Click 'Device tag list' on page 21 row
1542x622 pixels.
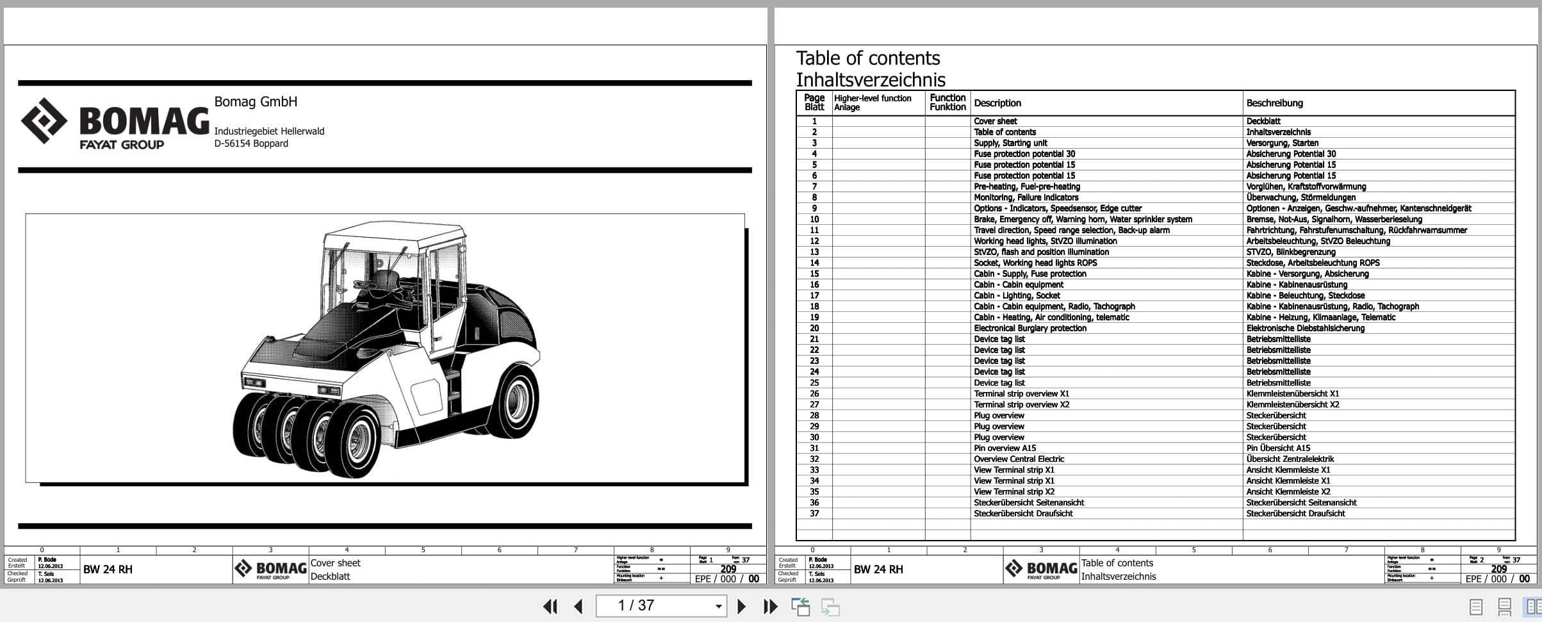click(x=999, y=339)
